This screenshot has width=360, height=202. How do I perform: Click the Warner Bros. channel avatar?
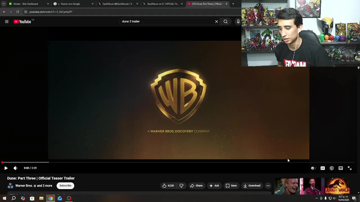[x=10, y=186]
